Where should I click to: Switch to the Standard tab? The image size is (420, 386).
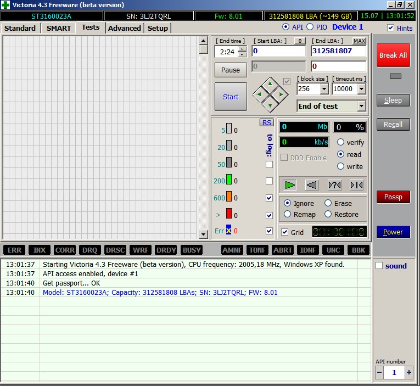pyautogui.click(x=20, y=28)
